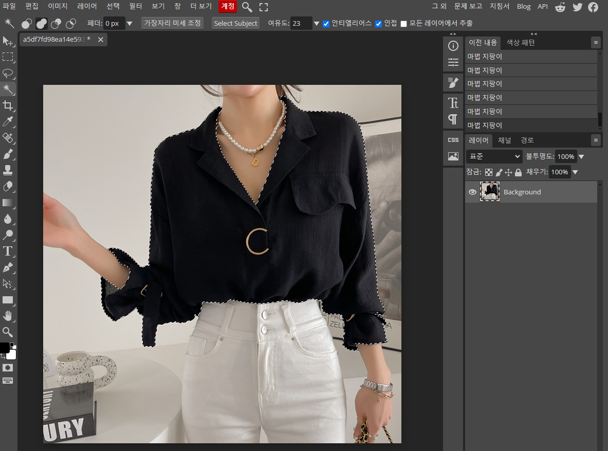Open the image preview panel icon
The width and height of the screenshot is (608, 451).
pyautogui.click(x=453, y=156)
